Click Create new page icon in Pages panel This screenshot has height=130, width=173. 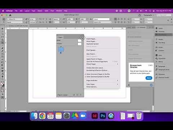click(x=77, y=95)
